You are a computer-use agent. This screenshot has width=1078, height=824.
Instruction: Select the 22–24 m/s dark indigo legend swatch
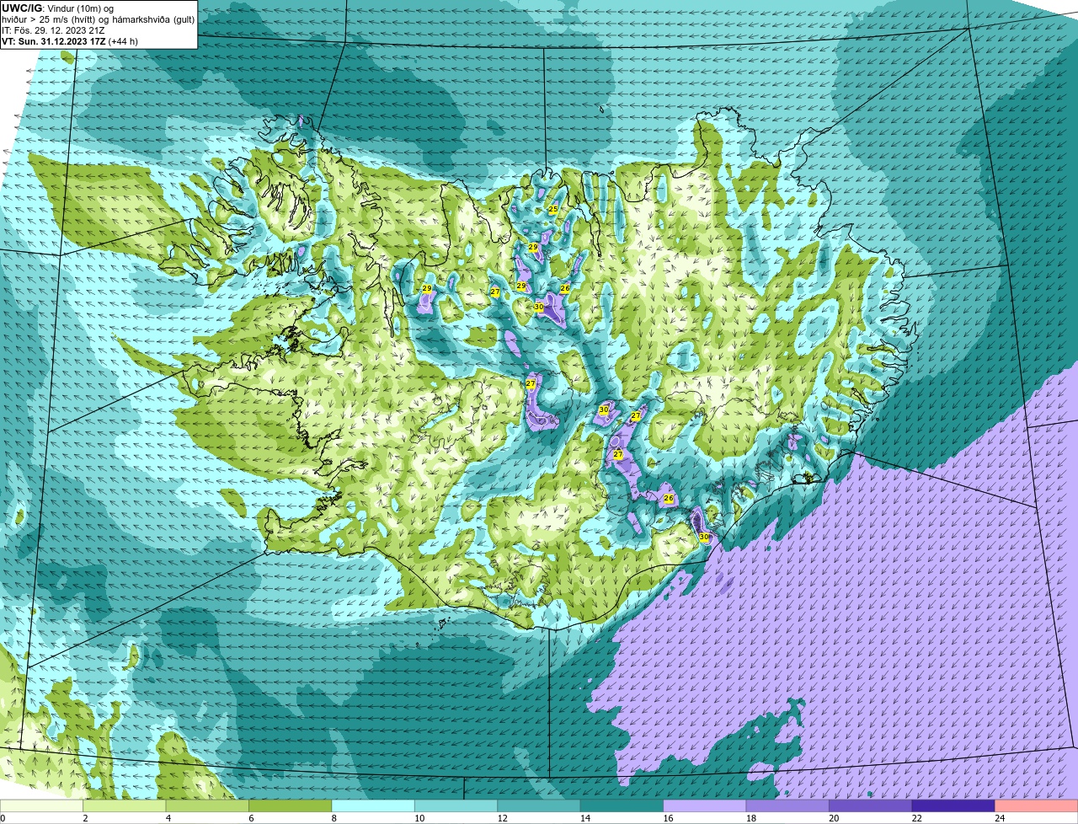click(x=953, y=805)
